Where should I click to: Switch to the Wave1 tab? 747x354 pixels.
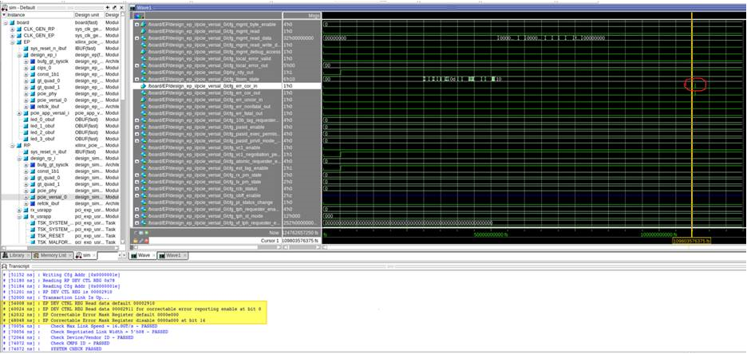tap(172, 255)
